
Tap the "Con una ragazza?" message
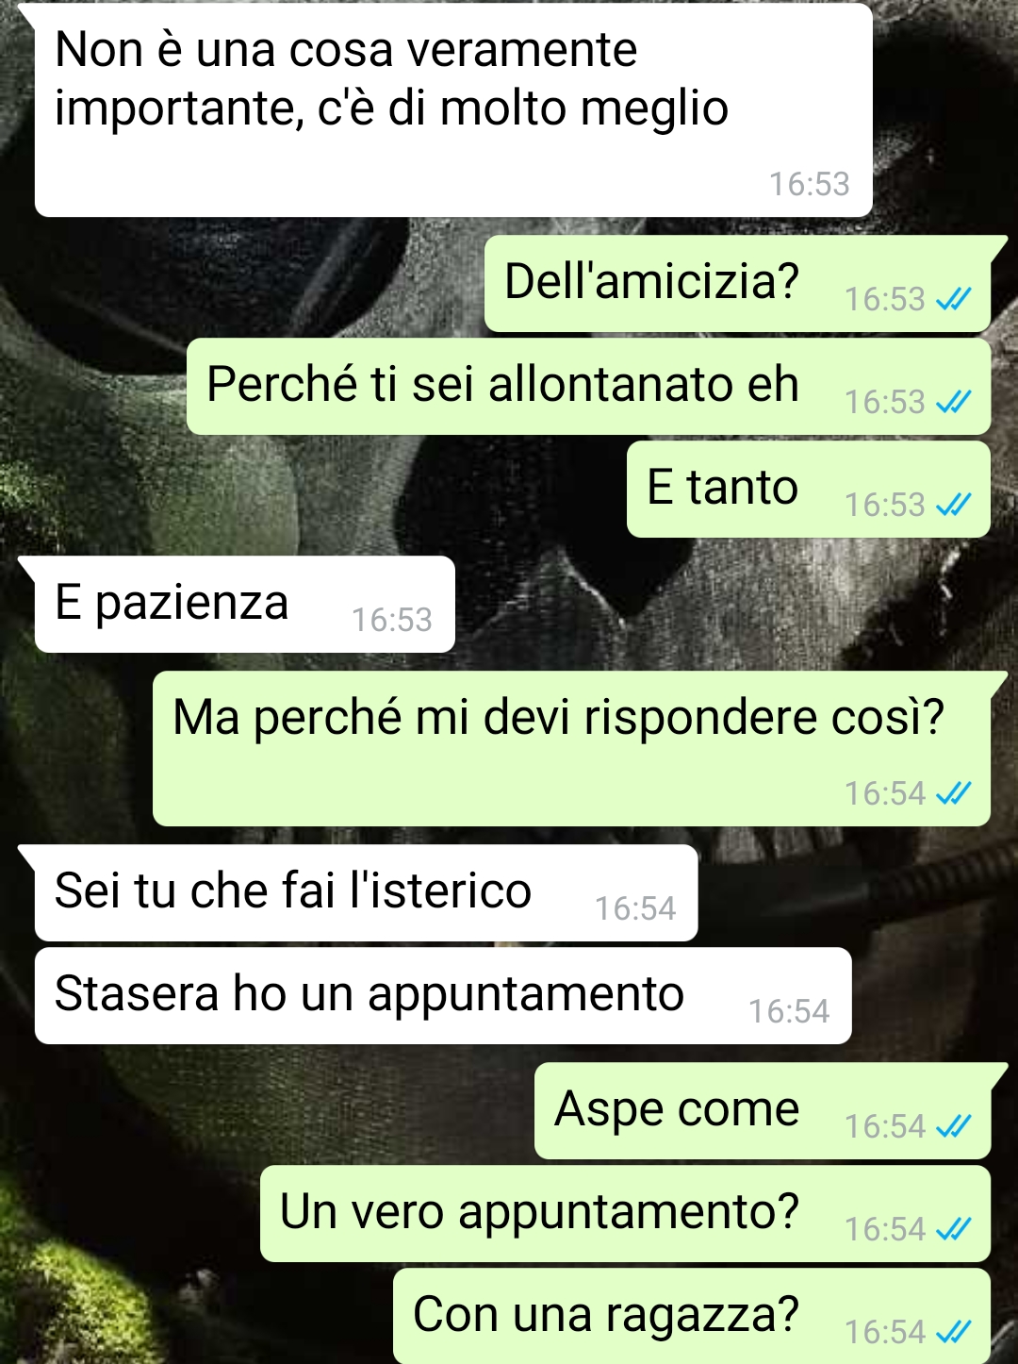click(692, 1316)
